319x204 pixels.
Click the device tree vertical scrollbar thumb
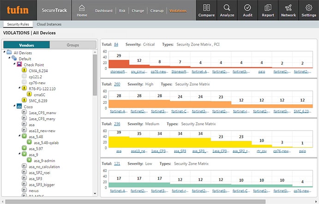point(95,75)
